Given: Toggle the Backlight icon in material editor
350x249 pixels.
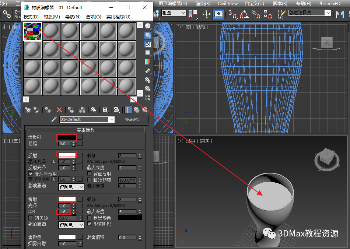Looking at the screenshot, I should point(148,35).
